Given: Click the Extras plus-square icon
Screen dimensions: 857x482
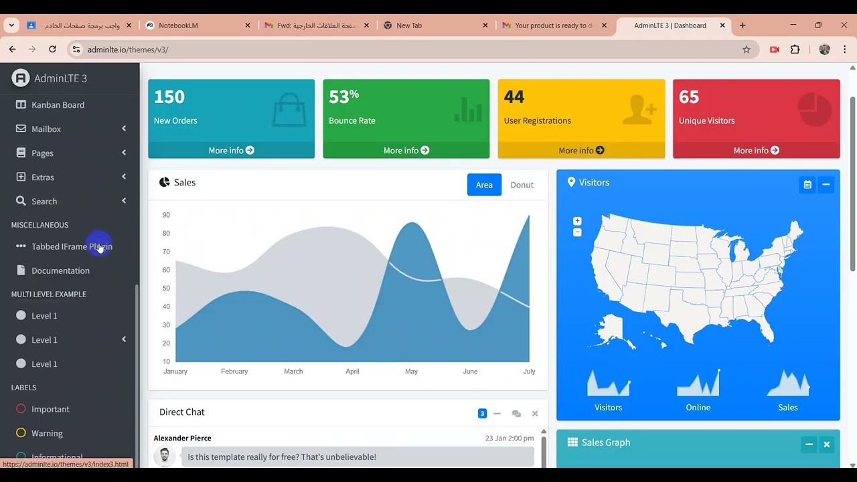Looking at the screenshot, I should 21,177.
